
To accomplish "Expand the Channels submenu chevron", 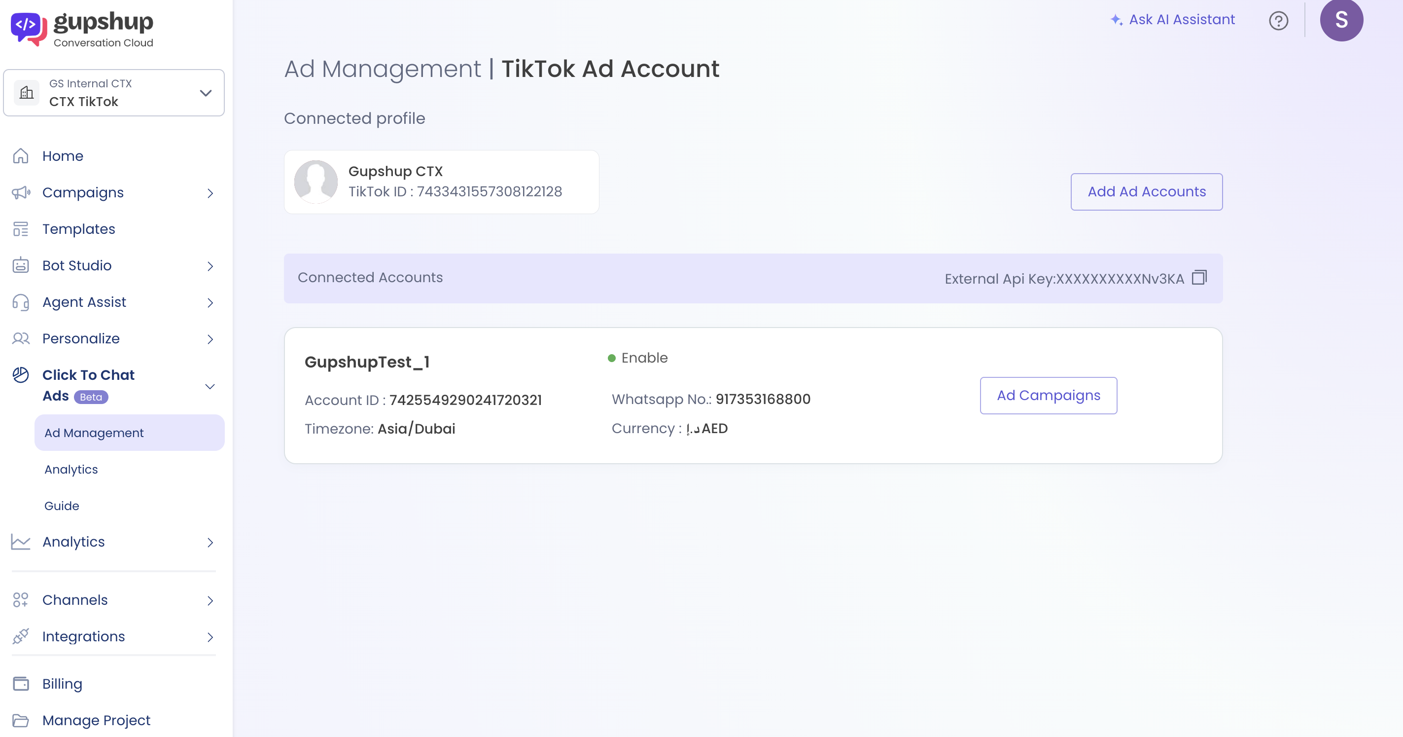I will click(210, 600).
